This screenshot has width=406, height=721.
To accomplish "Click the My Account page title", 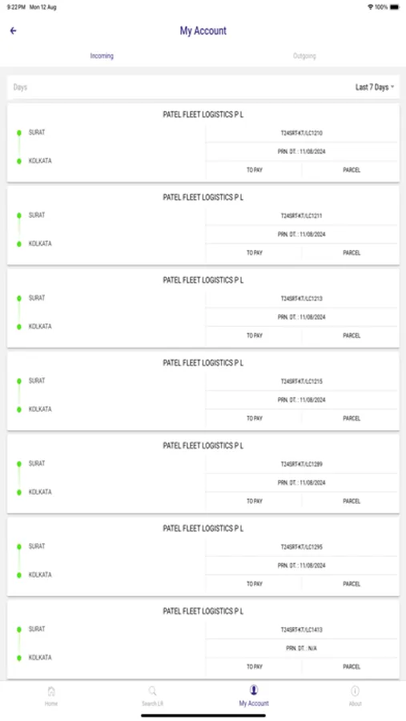I will pos(203,30).
